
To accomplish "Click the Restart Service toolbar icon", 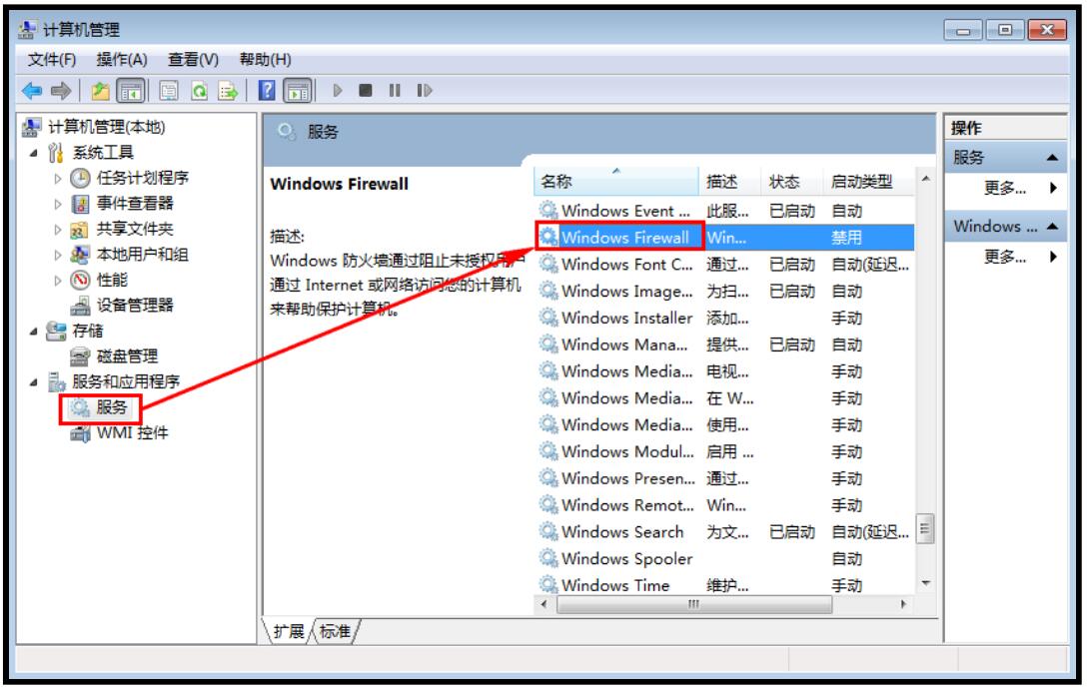I will click(424, 90).
